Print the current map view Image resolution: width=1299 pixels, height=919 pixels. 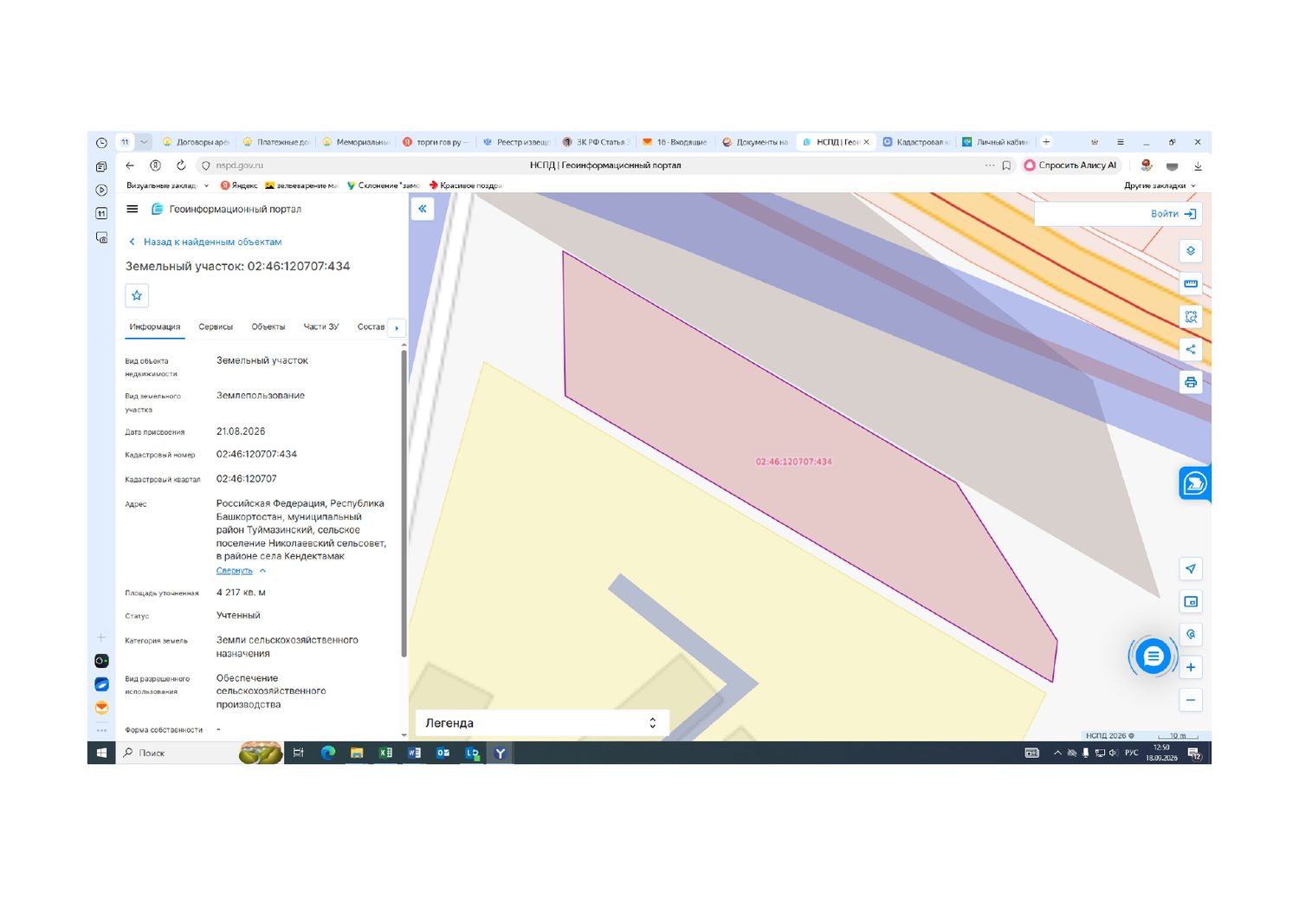(x=1191, y=382)
